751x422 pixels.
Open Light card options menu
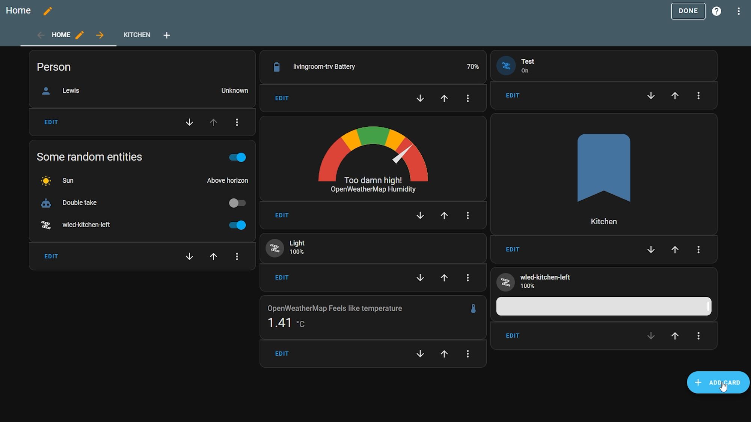coord(468,278)
